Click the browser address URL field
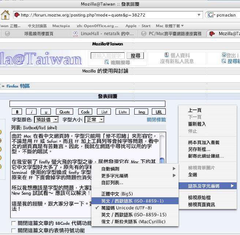Image resolution: width=240 pixels, height=235 pixels. click(x=108, y=15)
